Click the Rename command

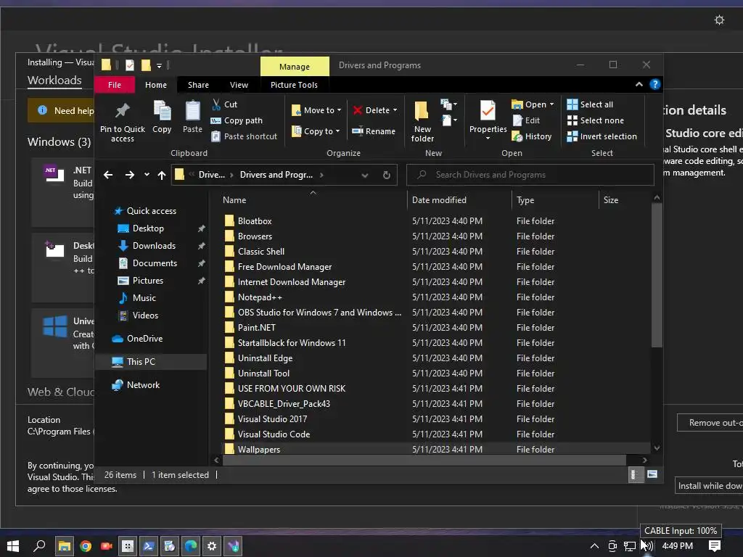click(x=374, y=131)
